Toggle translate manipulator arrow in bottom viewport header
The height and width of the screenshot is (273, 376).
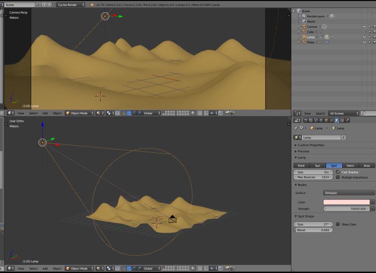coord(129,268)
